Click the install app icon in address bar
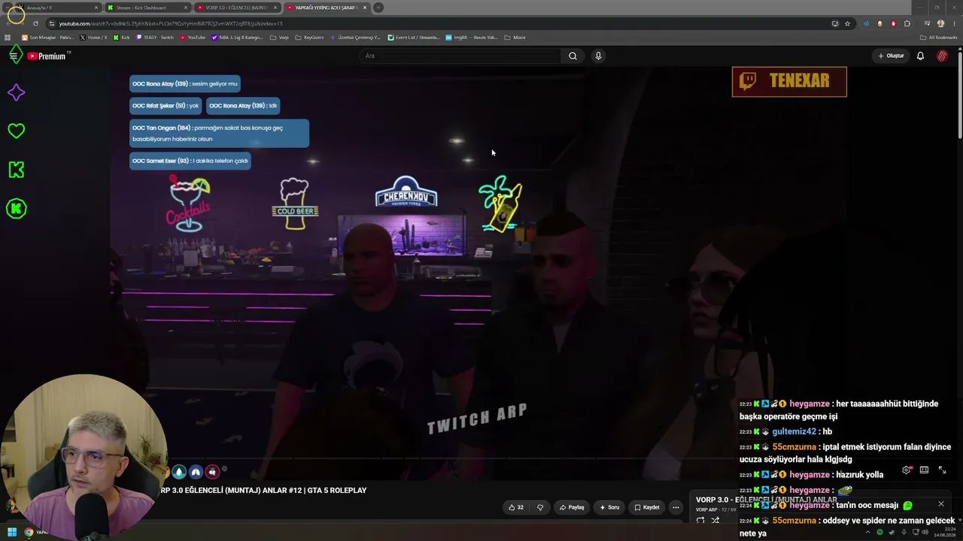The height and width of the screenshot is (541, 963). click(x=835, y=23)
